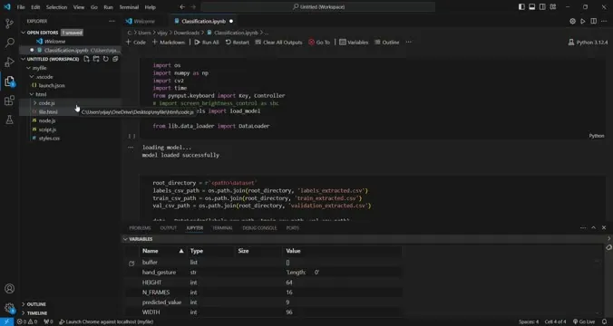
Task: Open editor more actions ellipsis in tab bar
Action: [x=604, y=21]
